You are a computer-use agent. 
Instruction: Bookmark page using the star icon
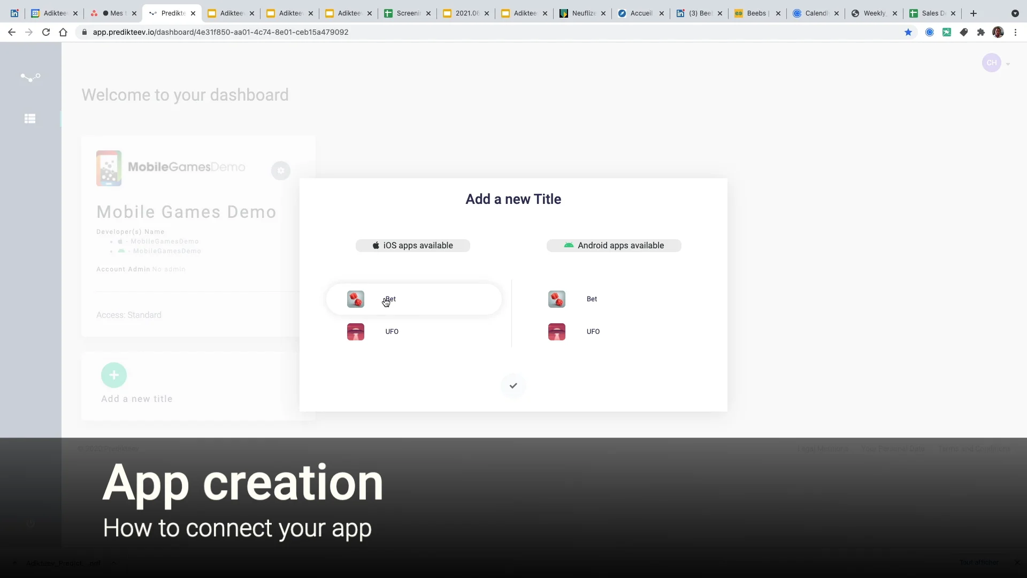[x=908, y=32]
